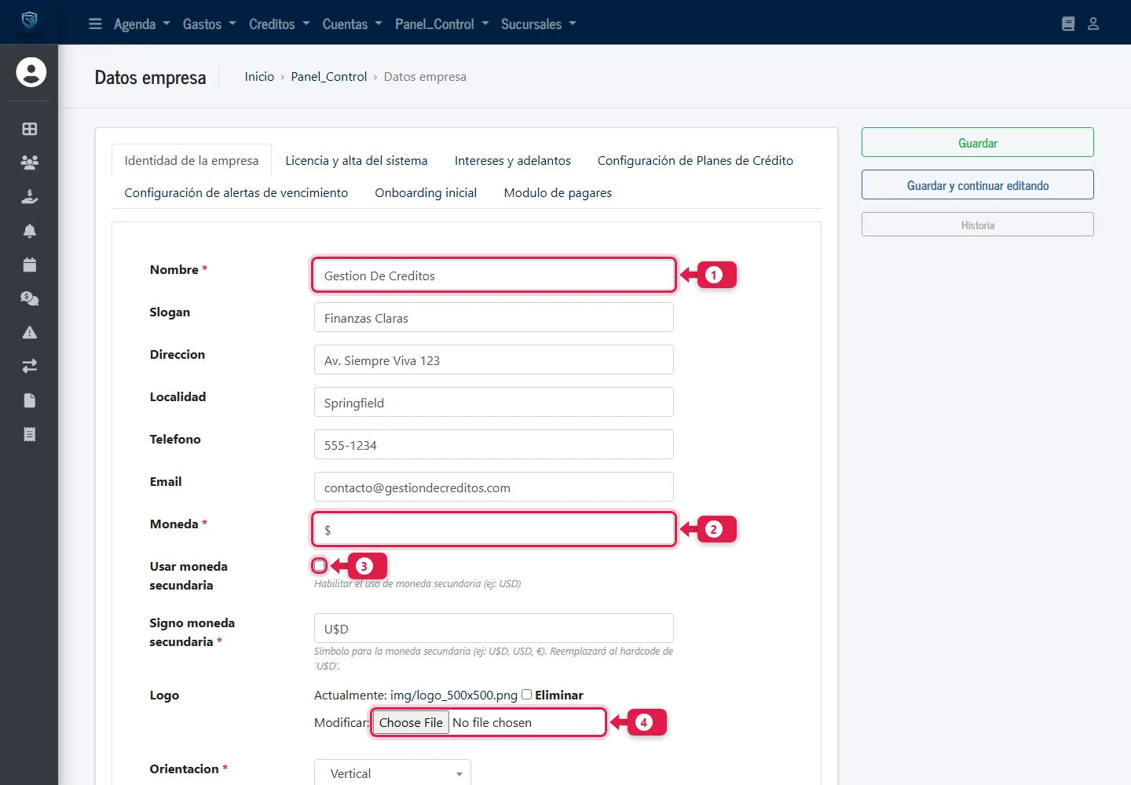Expand the Cuentas menu
Viewport: 1131px width, 785px height.
[x=353, y=24]
